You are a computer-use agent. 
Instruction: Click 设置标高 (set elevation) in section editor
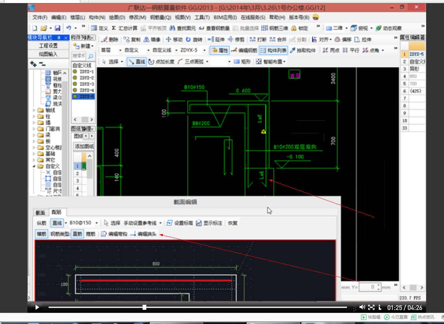180,223
